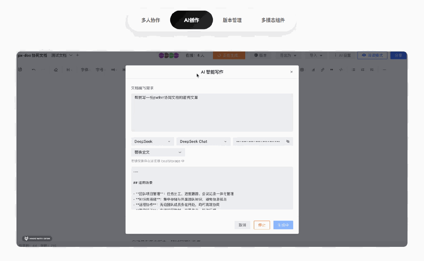The image size is (424, 261).
Task: Click the plus icon to add document
Action: click(77, 55)
